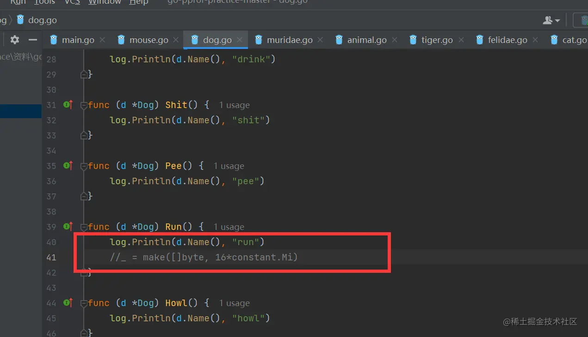This screenshot has height=337, width=588.
Task: Click implements gutter icon for Shit method
Action: point(68,105)
